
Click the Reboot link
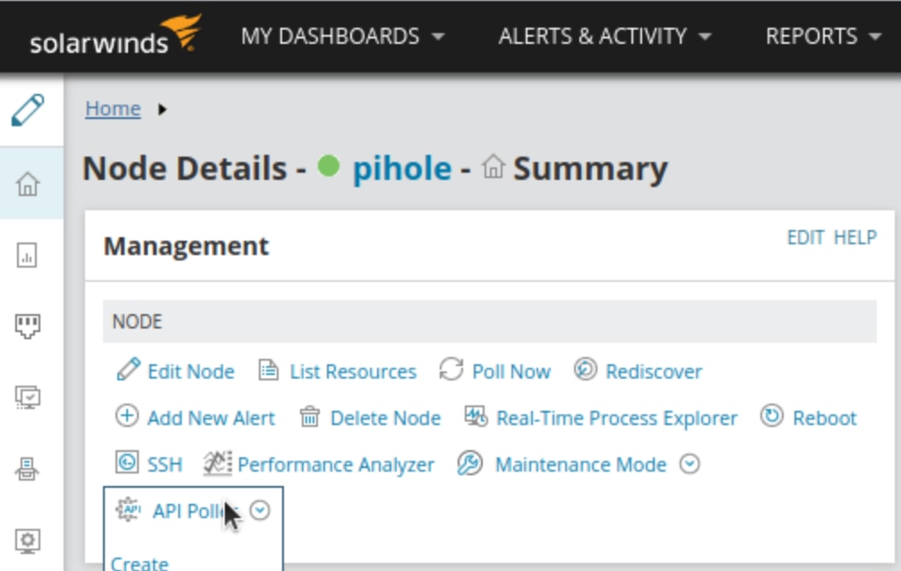[x=825, y=418]
